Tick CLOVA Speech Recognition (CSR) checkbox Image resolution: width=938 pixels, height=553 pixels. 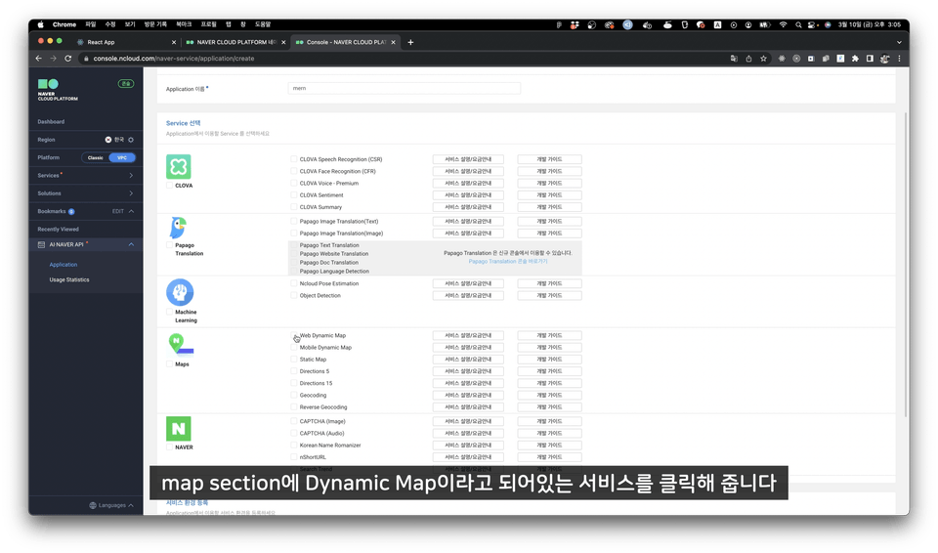coord(294,159)
